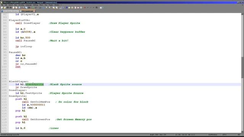244x137 pixels.
Task: Open the Window menu
Action: pos(57,5)
